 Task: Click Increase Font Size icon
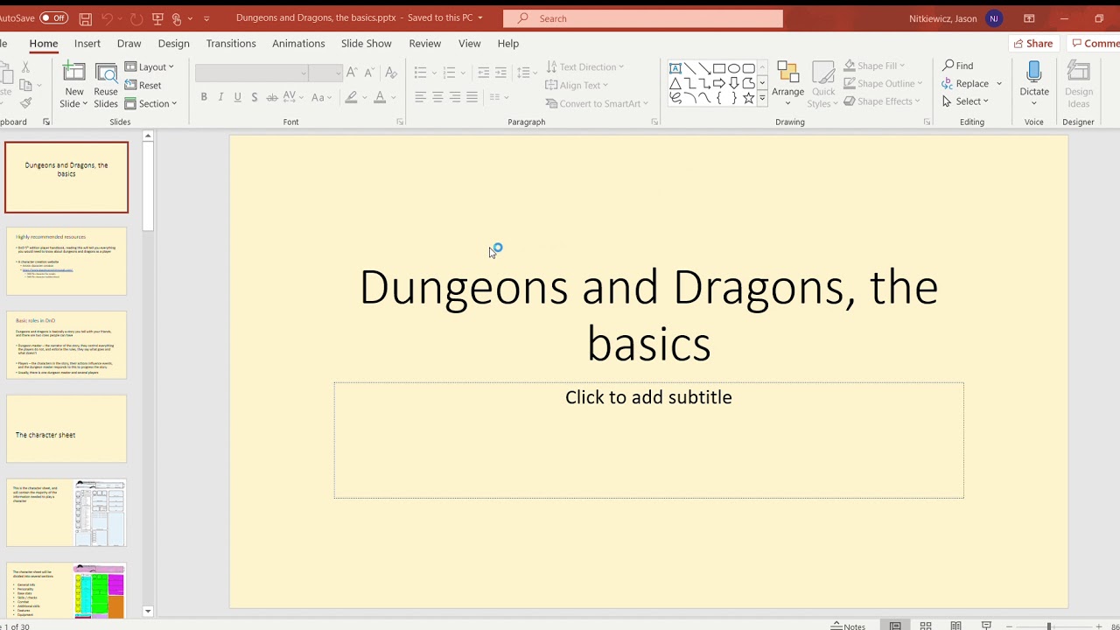pyautogui.click(x=352, y=73)
